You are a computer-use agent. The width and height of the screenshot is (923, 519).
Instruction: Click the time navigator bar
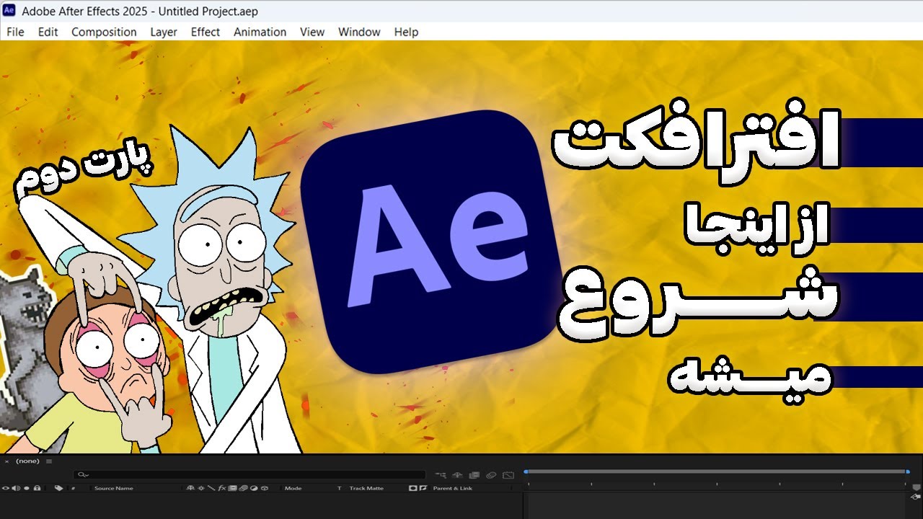pos(717,471)
